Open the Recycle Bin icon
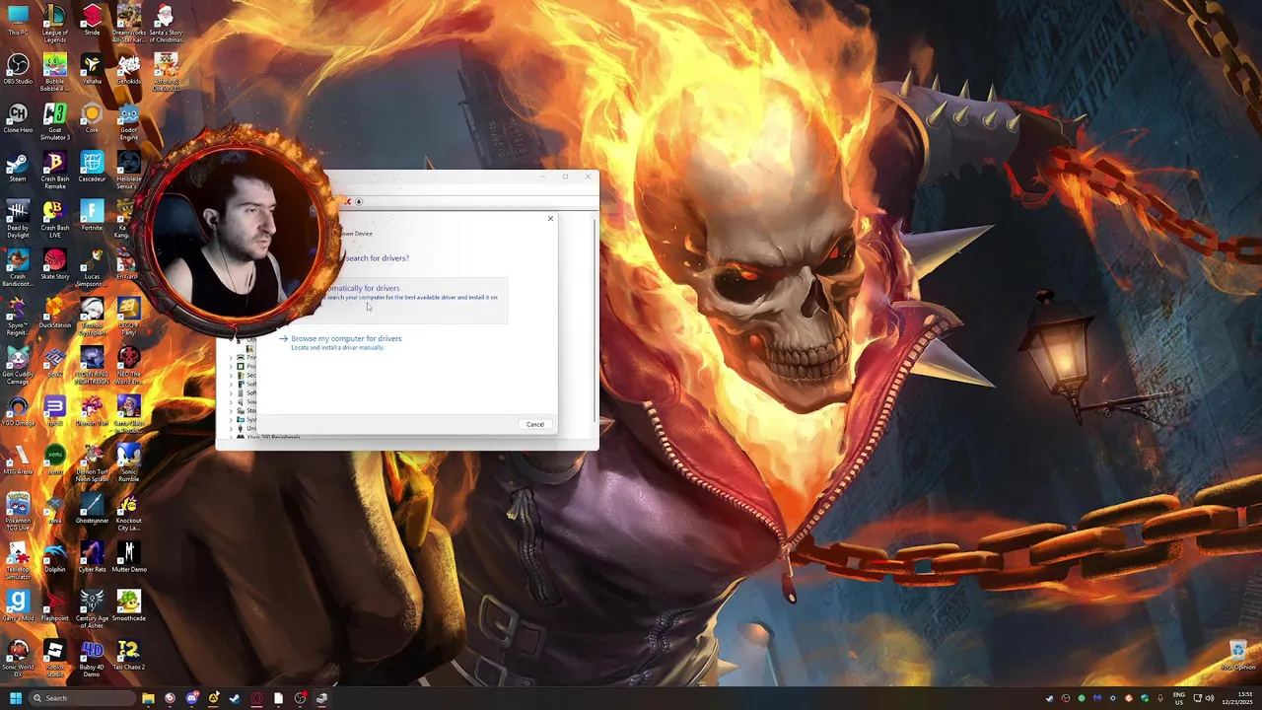 point(1238,656)
